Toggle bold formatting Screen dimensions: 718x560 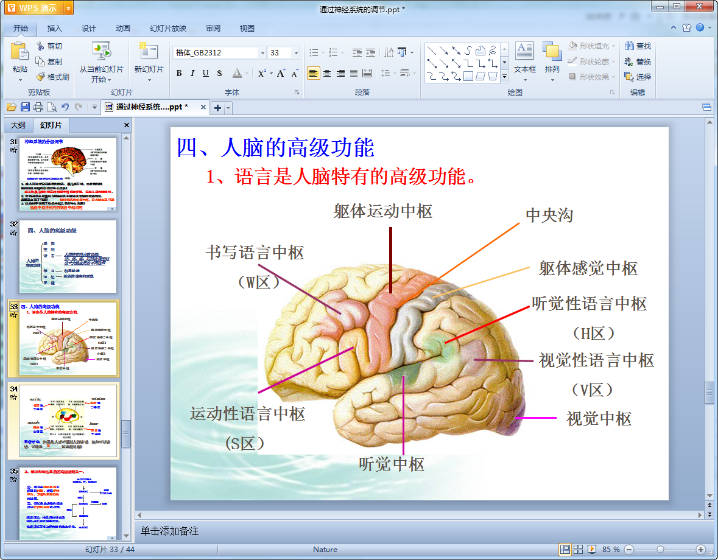[179, 73]
